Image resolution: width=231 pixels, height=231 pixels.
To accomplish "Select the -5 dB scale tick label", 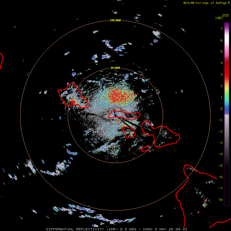I will tap(220, 166).
